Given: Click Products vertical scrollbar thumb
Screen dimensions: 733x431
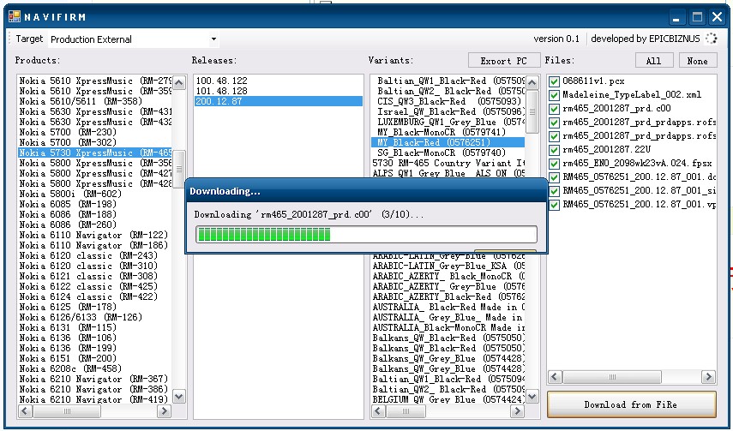Looking at the screenshot, I should coord(179,169).
